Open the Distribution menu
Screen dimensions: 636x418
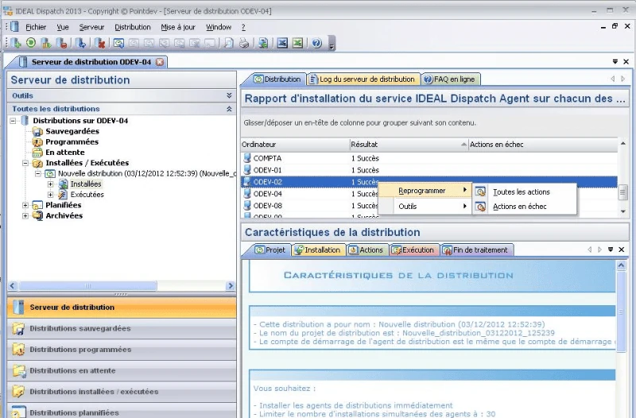pyautogui.click(x=133, y=27)
